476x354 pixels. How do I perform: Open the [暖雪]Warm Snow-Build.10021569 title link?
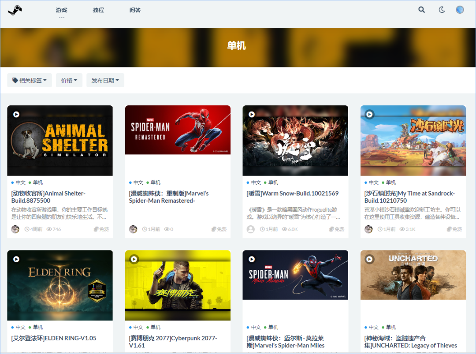[293, 194]
